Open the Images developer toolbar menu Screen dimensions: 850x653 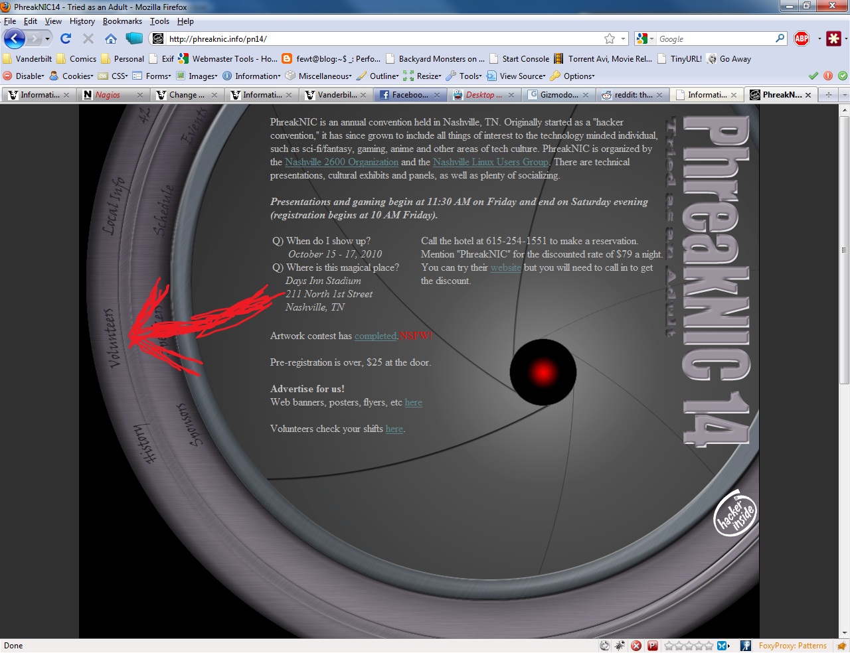click(x=197, y=76)
